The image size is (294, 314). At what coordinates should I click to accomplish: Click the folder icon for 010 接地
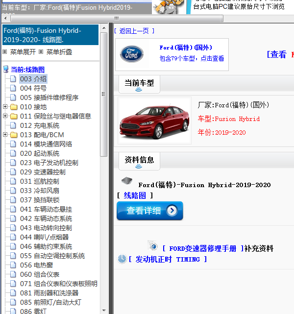14,107
